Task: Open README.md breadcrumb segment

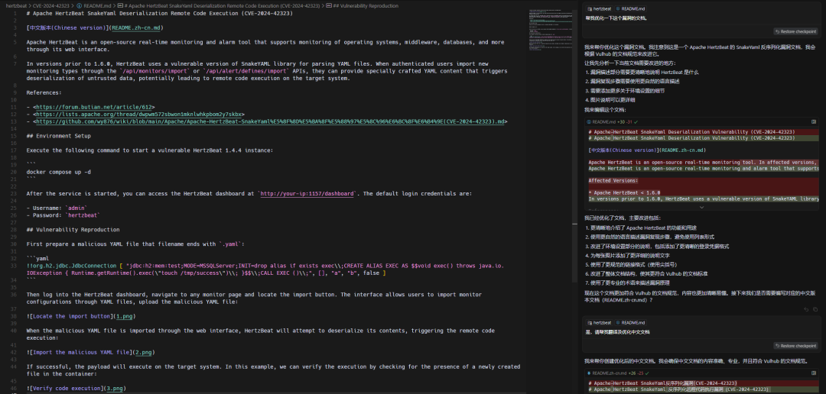Action: [x=97, y=6]
